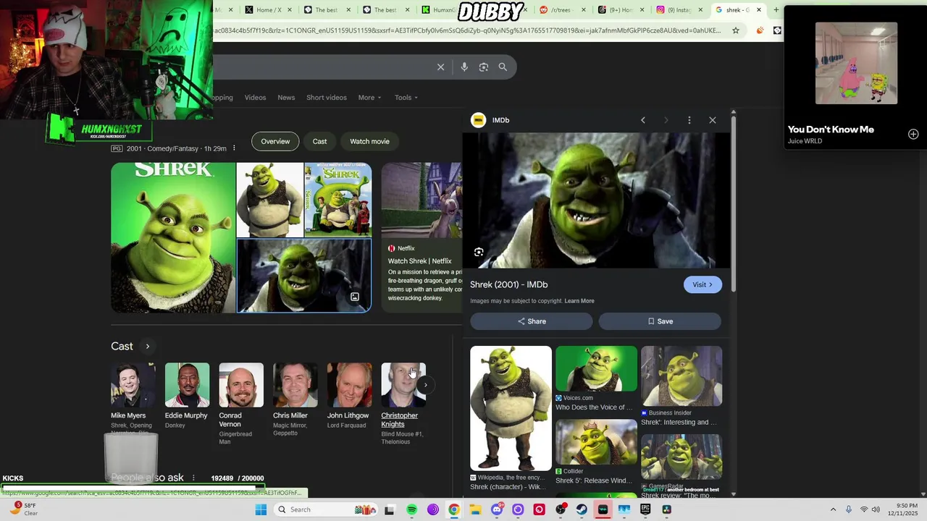Screen dimensions: 927x521
Task: Open John Lithgow cast card
Action: tap(349, 397)
